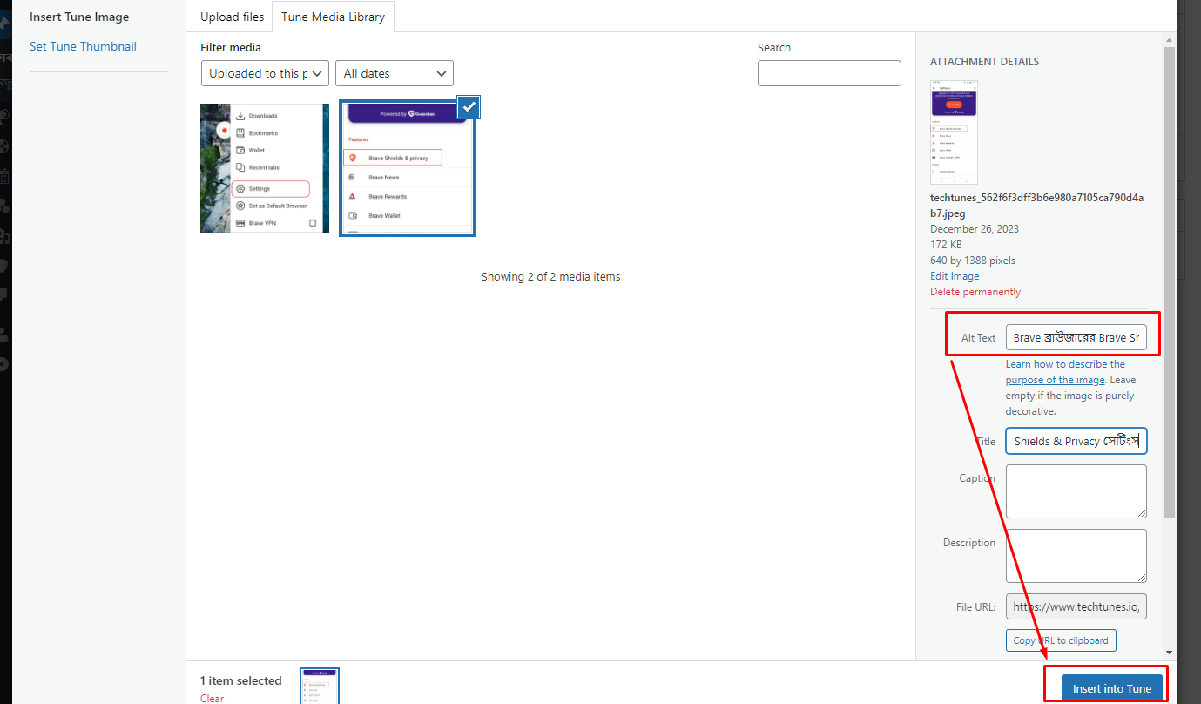
Task: Click the Description text area
Action: (1076, 556)
